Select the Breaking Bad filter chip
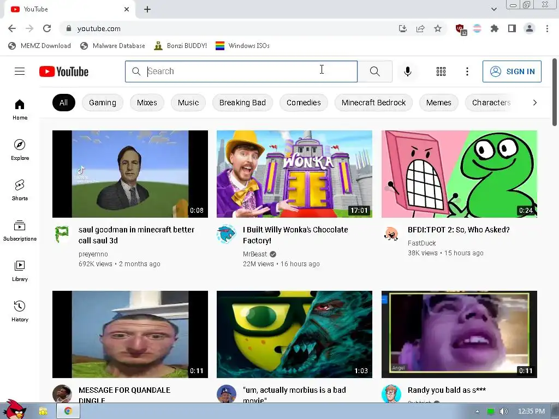The height and width of the screenshot is (419, 559). (x=242, y=103)
